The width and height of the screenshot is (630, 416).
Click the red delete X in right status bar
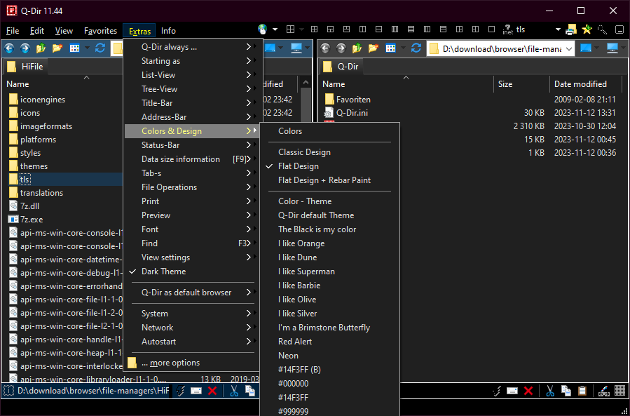(528, 391)
